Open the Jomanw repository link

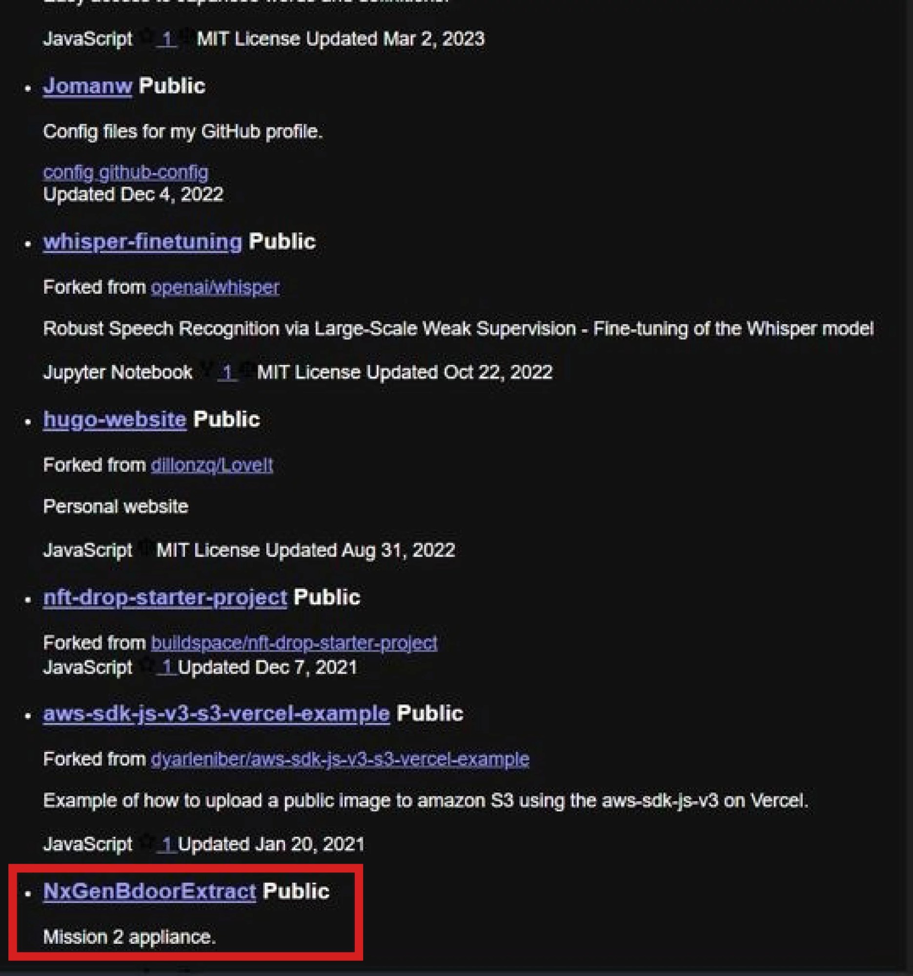87,86
